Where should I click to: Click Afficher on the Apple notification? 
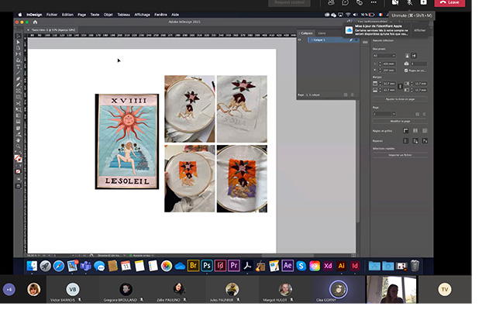pyautogui.click(x=420, y=30)
